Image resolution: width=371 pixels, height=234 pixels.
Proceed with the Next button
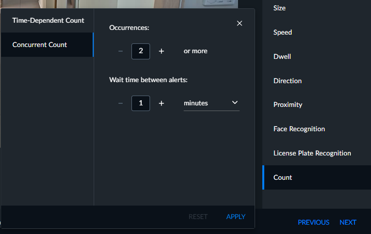[x=348, y=222]
